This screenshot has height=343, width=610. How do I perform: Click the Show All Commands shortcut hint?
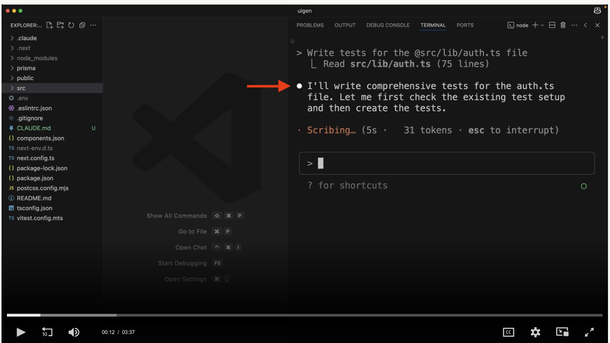point(195,216)
